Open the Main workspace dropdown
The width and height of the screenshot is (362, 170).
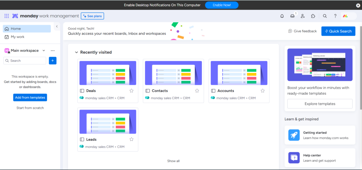coord(43,51)
